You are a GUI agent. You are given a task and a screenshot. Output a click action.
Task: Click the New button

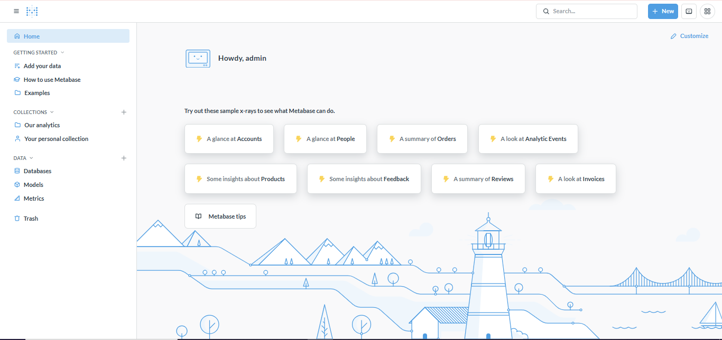point(663,11)
